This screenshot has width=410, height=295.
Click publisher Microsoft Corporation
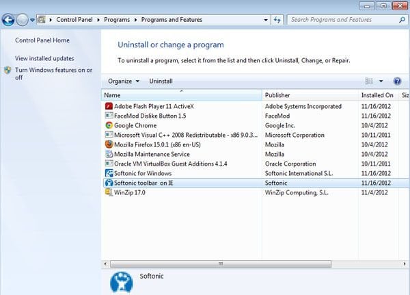point(295,136)
